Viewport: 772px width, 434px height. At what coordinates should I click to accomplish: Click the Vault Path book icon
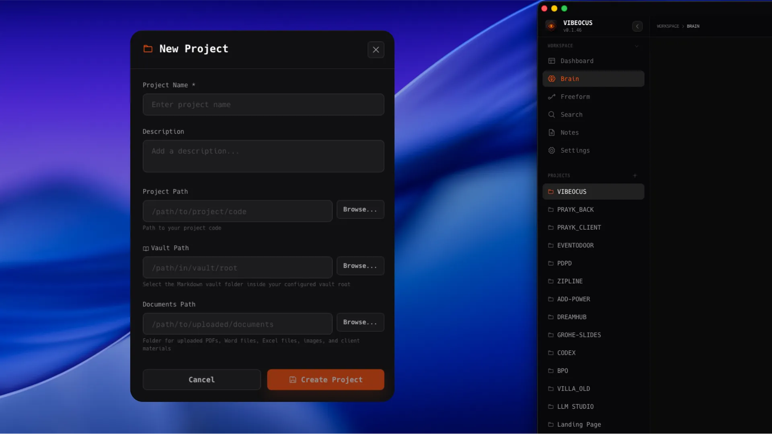(146, 249)
